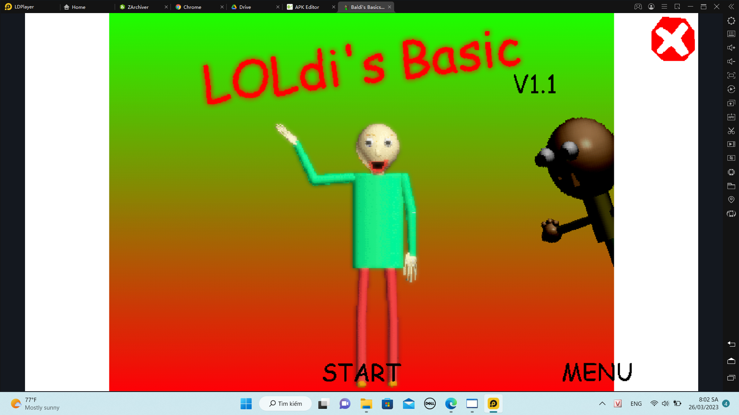Click the Windows search box
Image resolution: width=739 pixels, height=415 pixels.
point(285,403)
